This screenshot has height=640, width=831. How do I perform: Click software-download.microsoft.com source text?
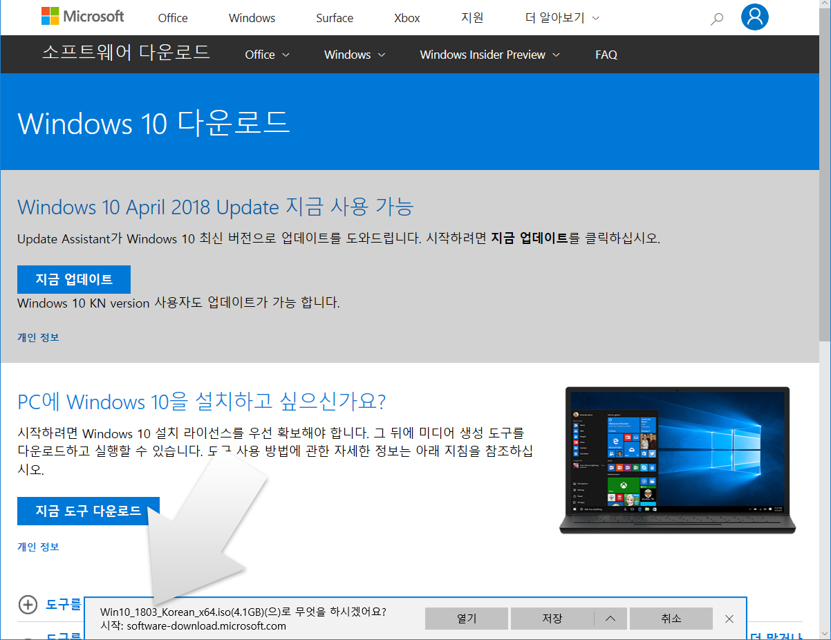(207, 626)
